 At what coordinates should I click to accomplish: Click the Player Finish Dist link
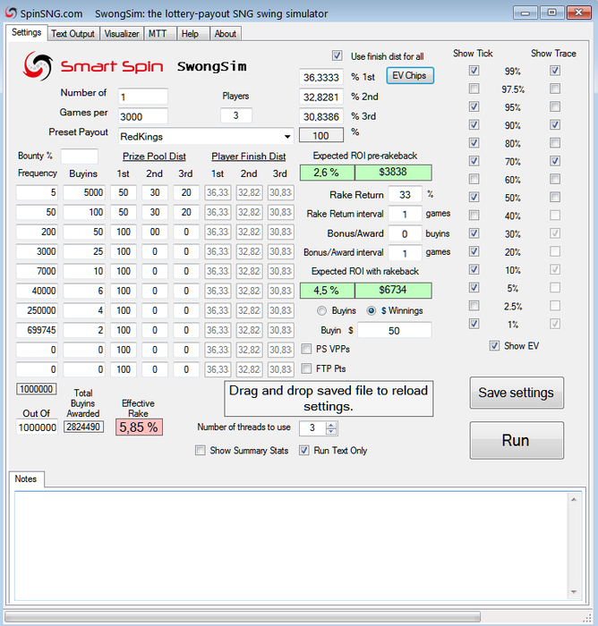coord(248,156)
